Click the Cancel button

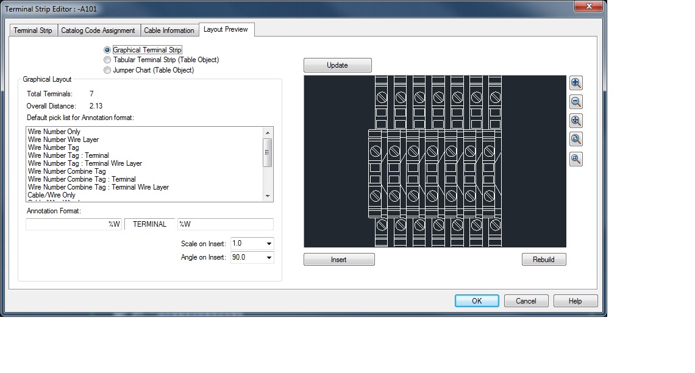click(x=526, y=301)
